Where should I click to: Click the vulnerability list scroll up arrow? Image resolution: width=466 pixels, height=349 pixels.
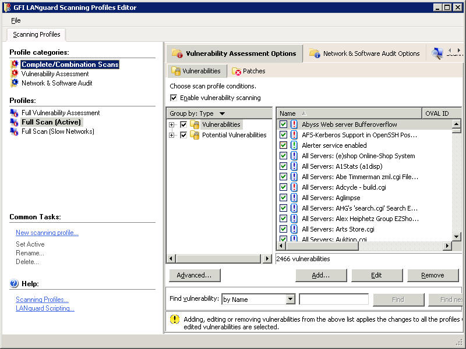tap(456, 123)
